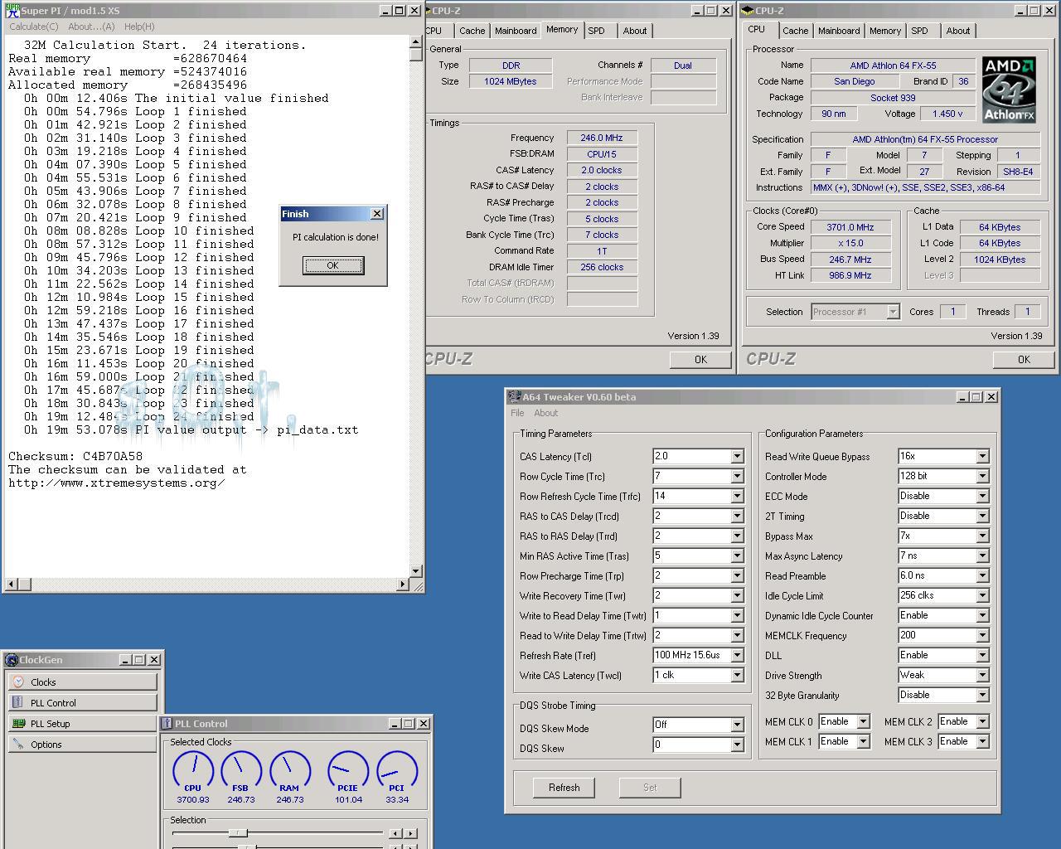Screen dimensions: 1061x849
Task: Click the A64 Tweaker title bar icon
Action: click(515, 397)
